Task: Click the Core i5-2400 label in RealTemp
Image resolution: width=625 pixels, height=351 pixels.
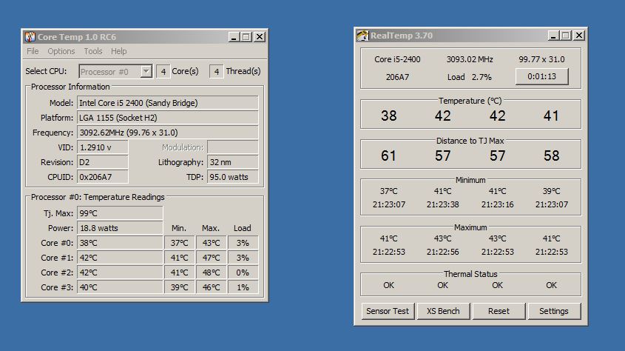Action: (x=397, y=59)
